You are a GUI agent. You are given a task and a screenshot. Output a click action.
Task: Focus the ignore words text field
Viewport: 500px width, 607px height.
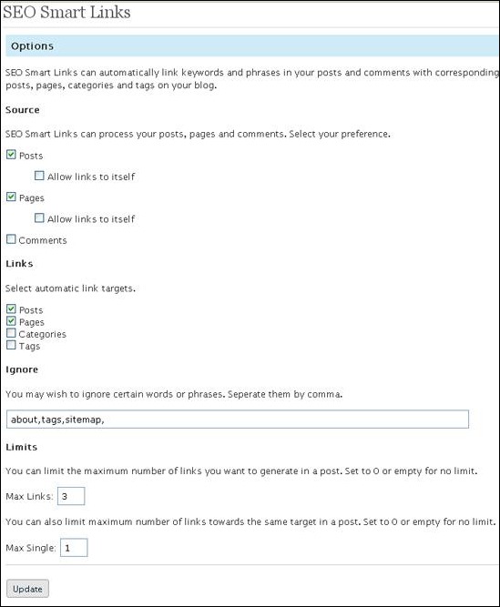[x=238, y=420]
